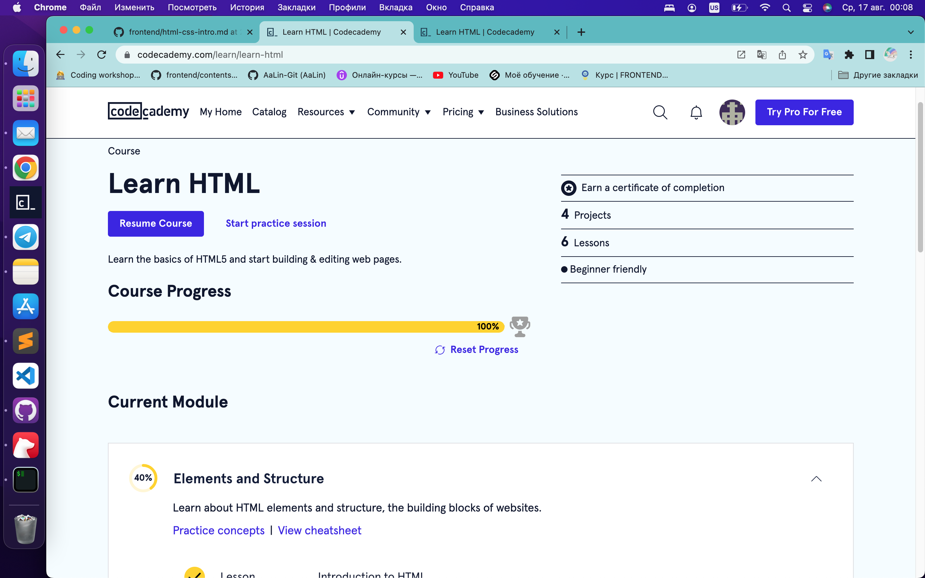Open Spotlight search in the menu bar

[x=786, y=8]
